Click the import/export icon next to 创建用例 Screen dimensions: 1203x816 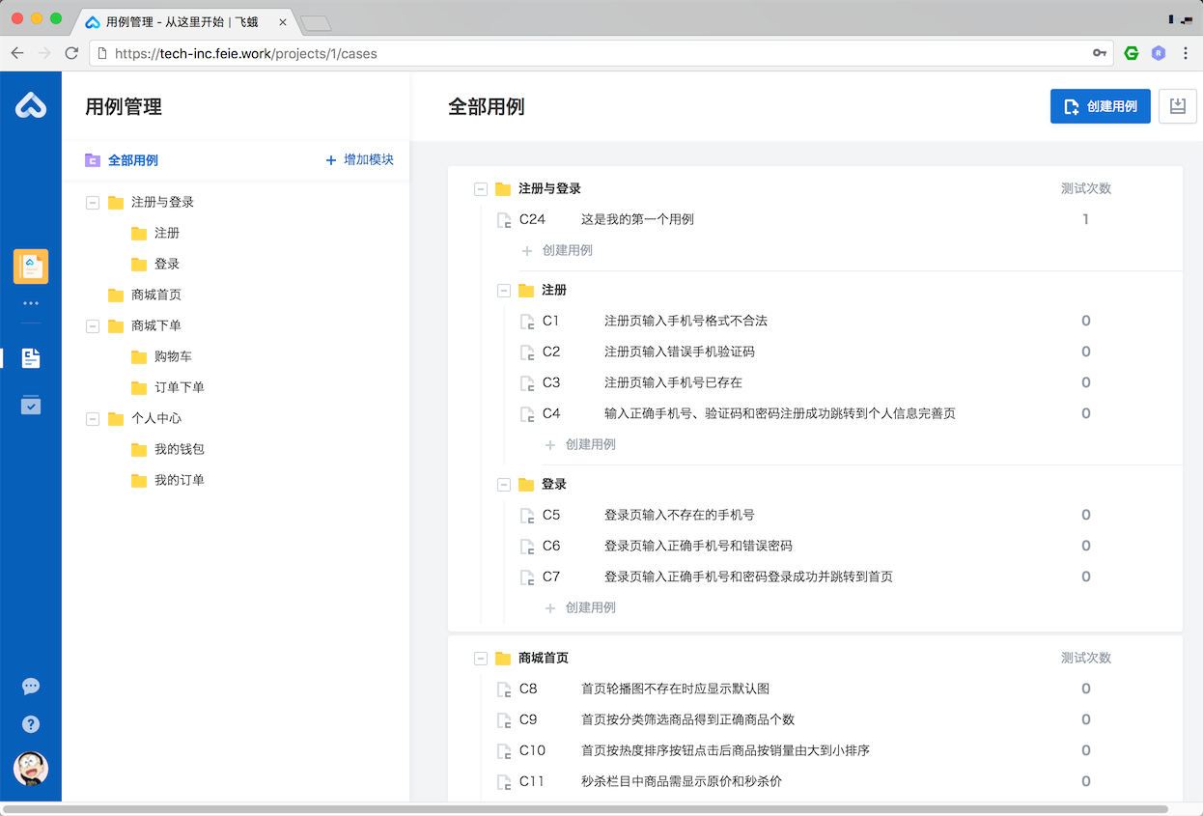[1177, 106]
